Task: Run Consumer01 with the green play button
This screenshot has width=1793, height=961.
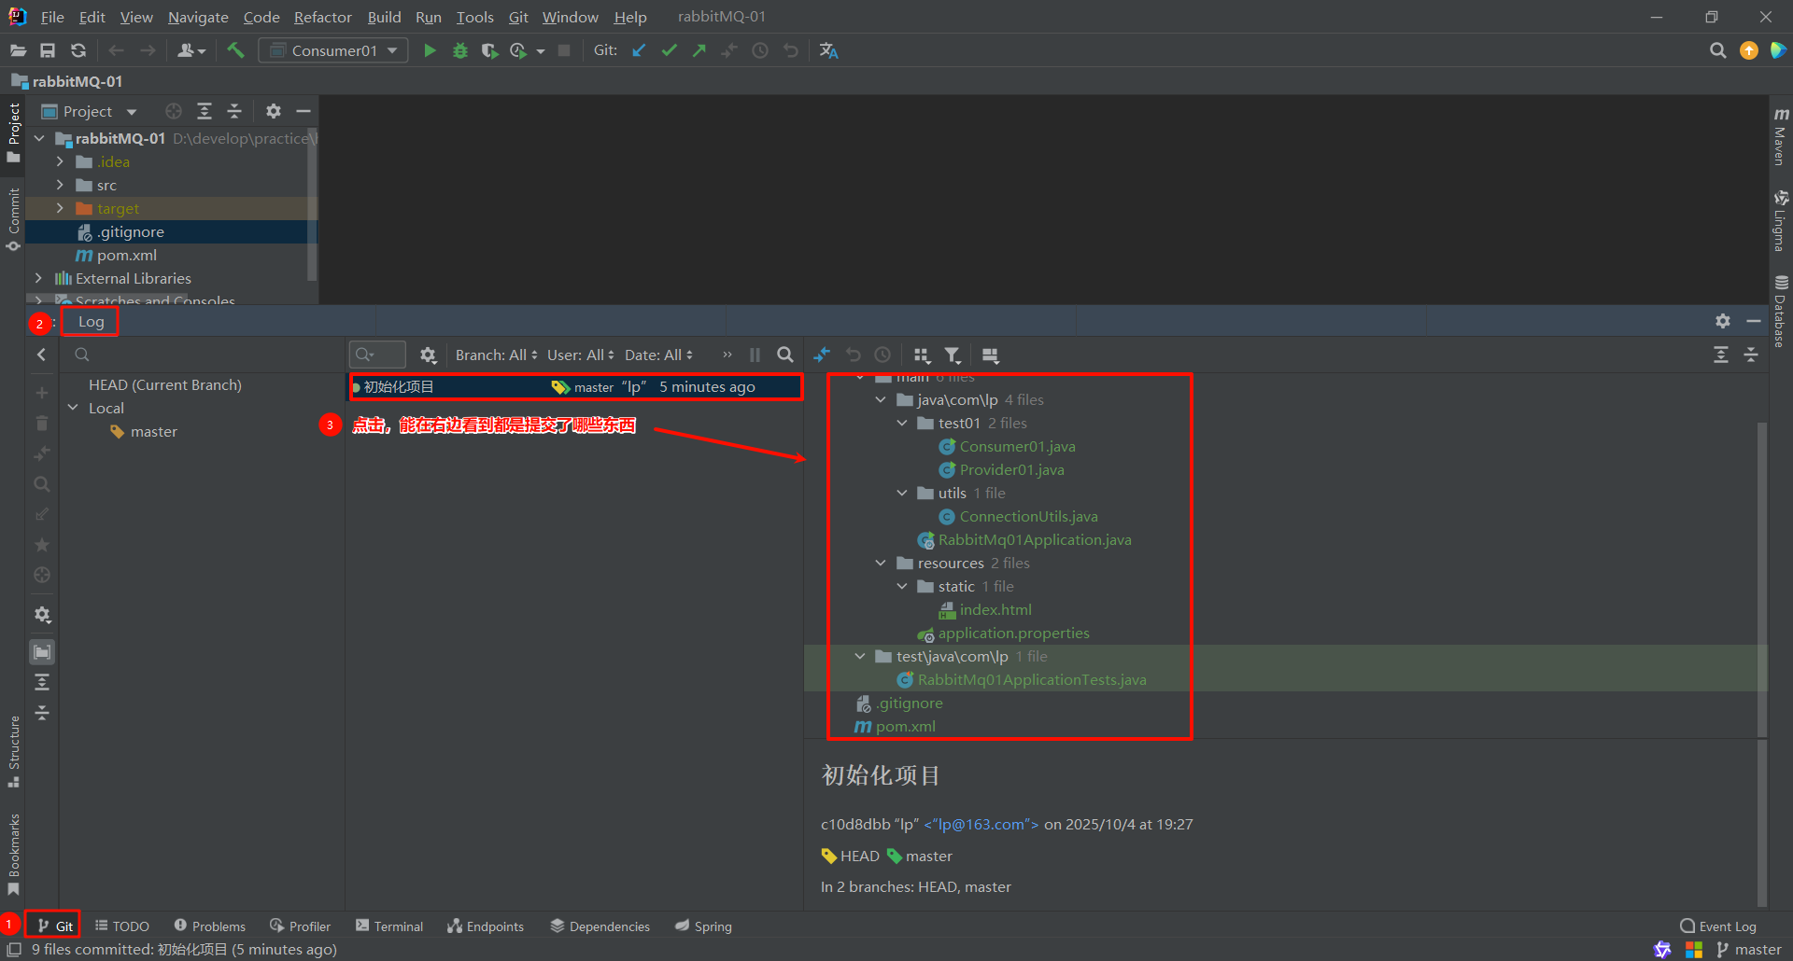Action: click(430, 50)
